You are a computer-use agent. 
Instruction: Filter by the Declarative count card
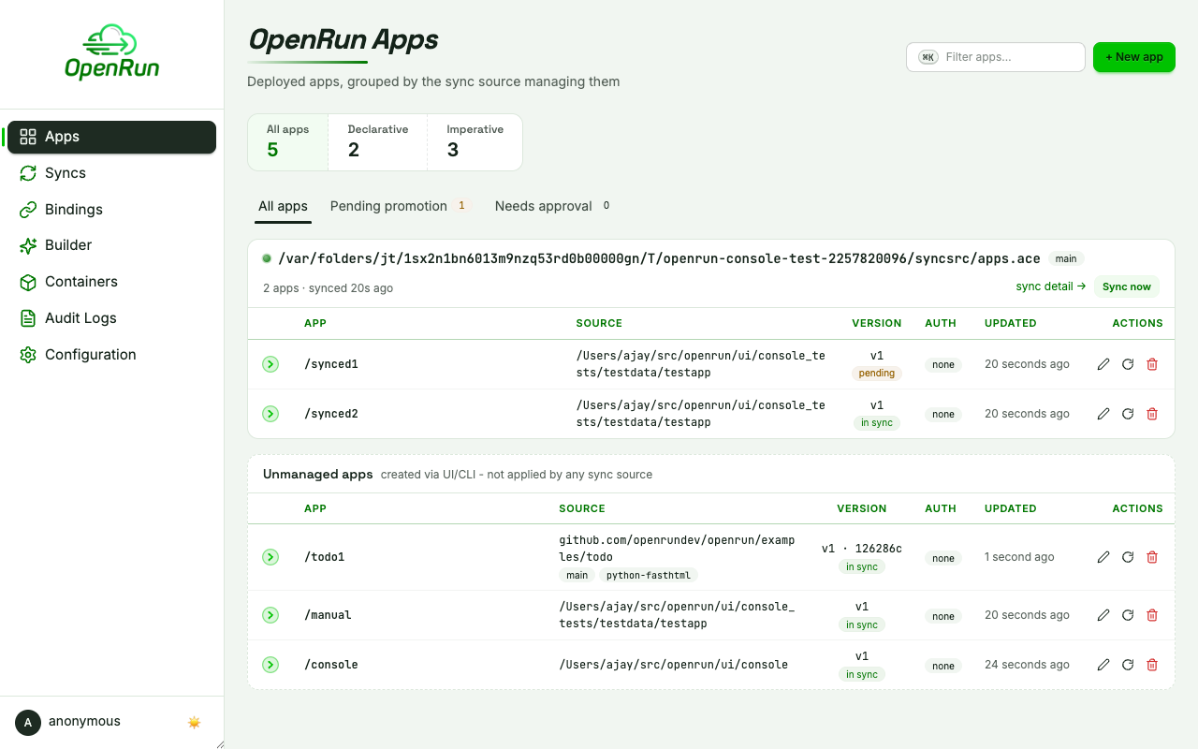point(378,142)
